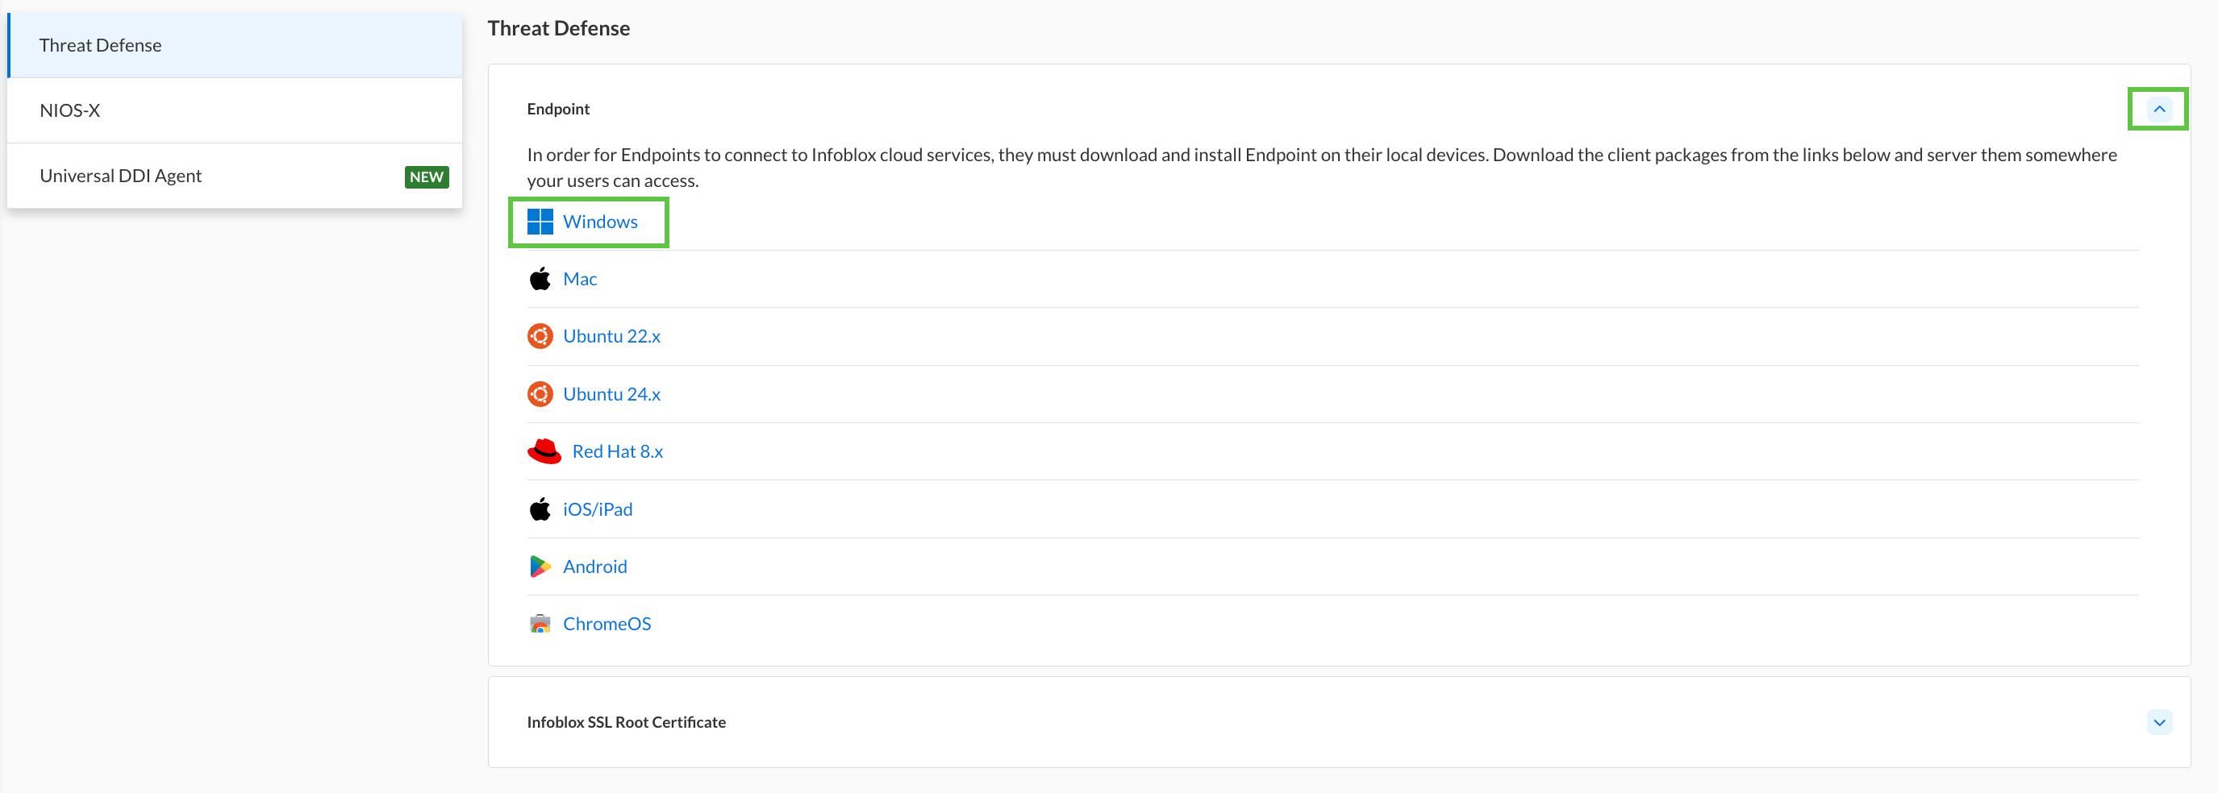Follow the iOS/iPad link
Screen dimensions: 2218x793
(x=598, y=509)
